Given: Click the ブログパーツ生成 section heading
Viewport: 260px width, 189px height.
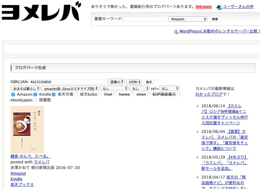Looking at the screenshot, I should [30, 68].
